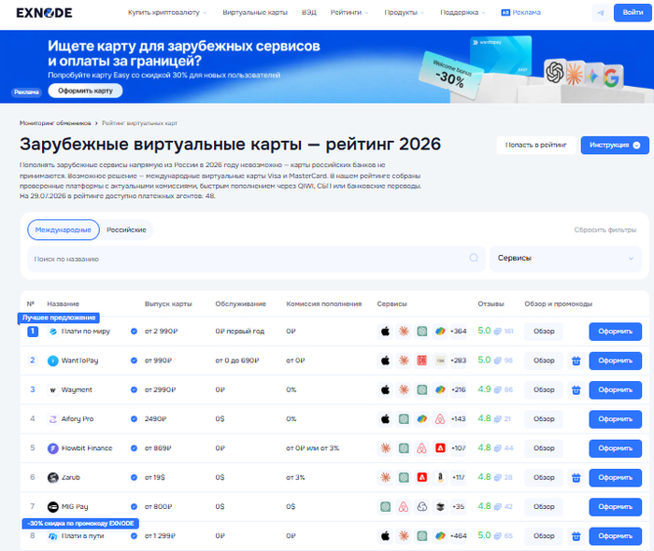Screen dimensions: 654x551
Task: Click the Google icon in the banner
Action: pos(611,78)
